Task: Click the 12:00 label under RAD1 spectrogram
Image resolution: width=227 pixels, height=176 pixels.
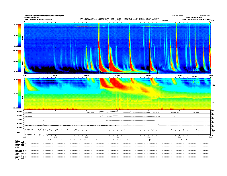Action: point(118,76)
